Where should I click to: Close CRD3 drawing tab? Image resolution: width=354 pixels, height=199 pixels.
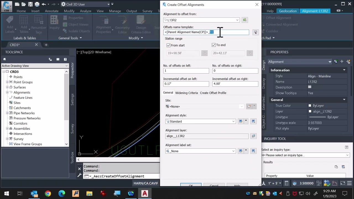coord(36,45)
